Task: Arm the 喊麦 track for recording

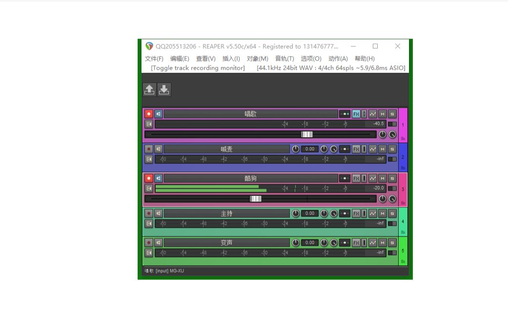Action: pos(148,149)
